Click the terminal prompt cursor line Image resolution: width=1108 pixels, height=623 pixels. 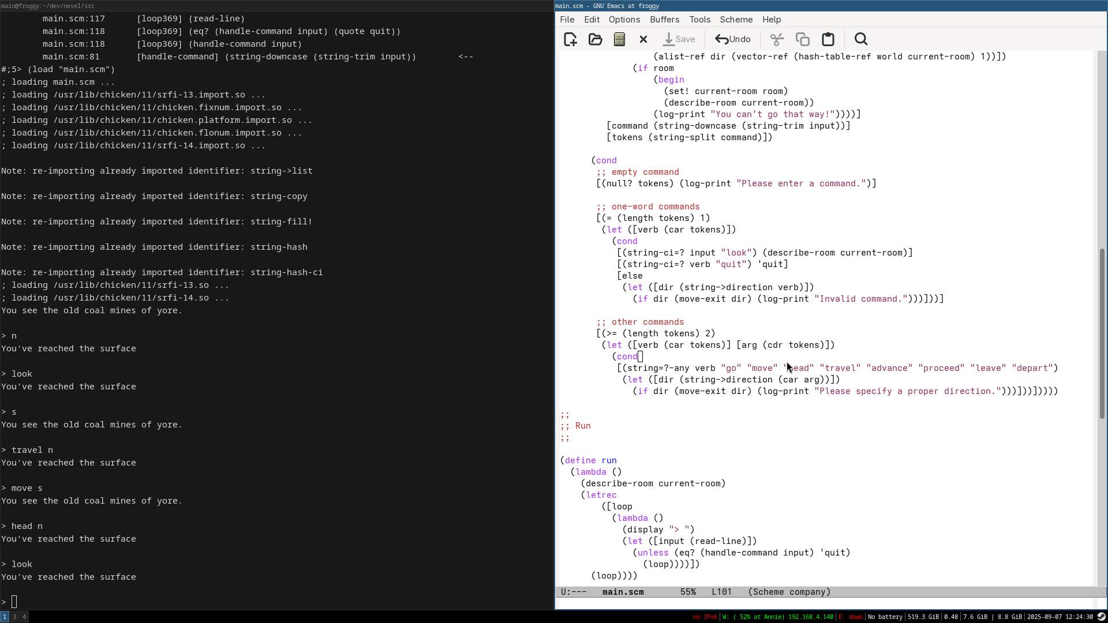[14, 602]
